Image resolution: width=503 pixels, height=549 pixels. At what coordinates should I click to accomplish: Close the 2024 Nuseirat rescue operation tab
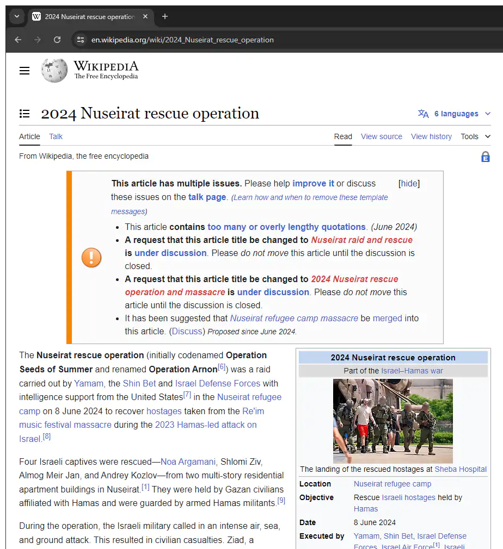pos(145,16)
